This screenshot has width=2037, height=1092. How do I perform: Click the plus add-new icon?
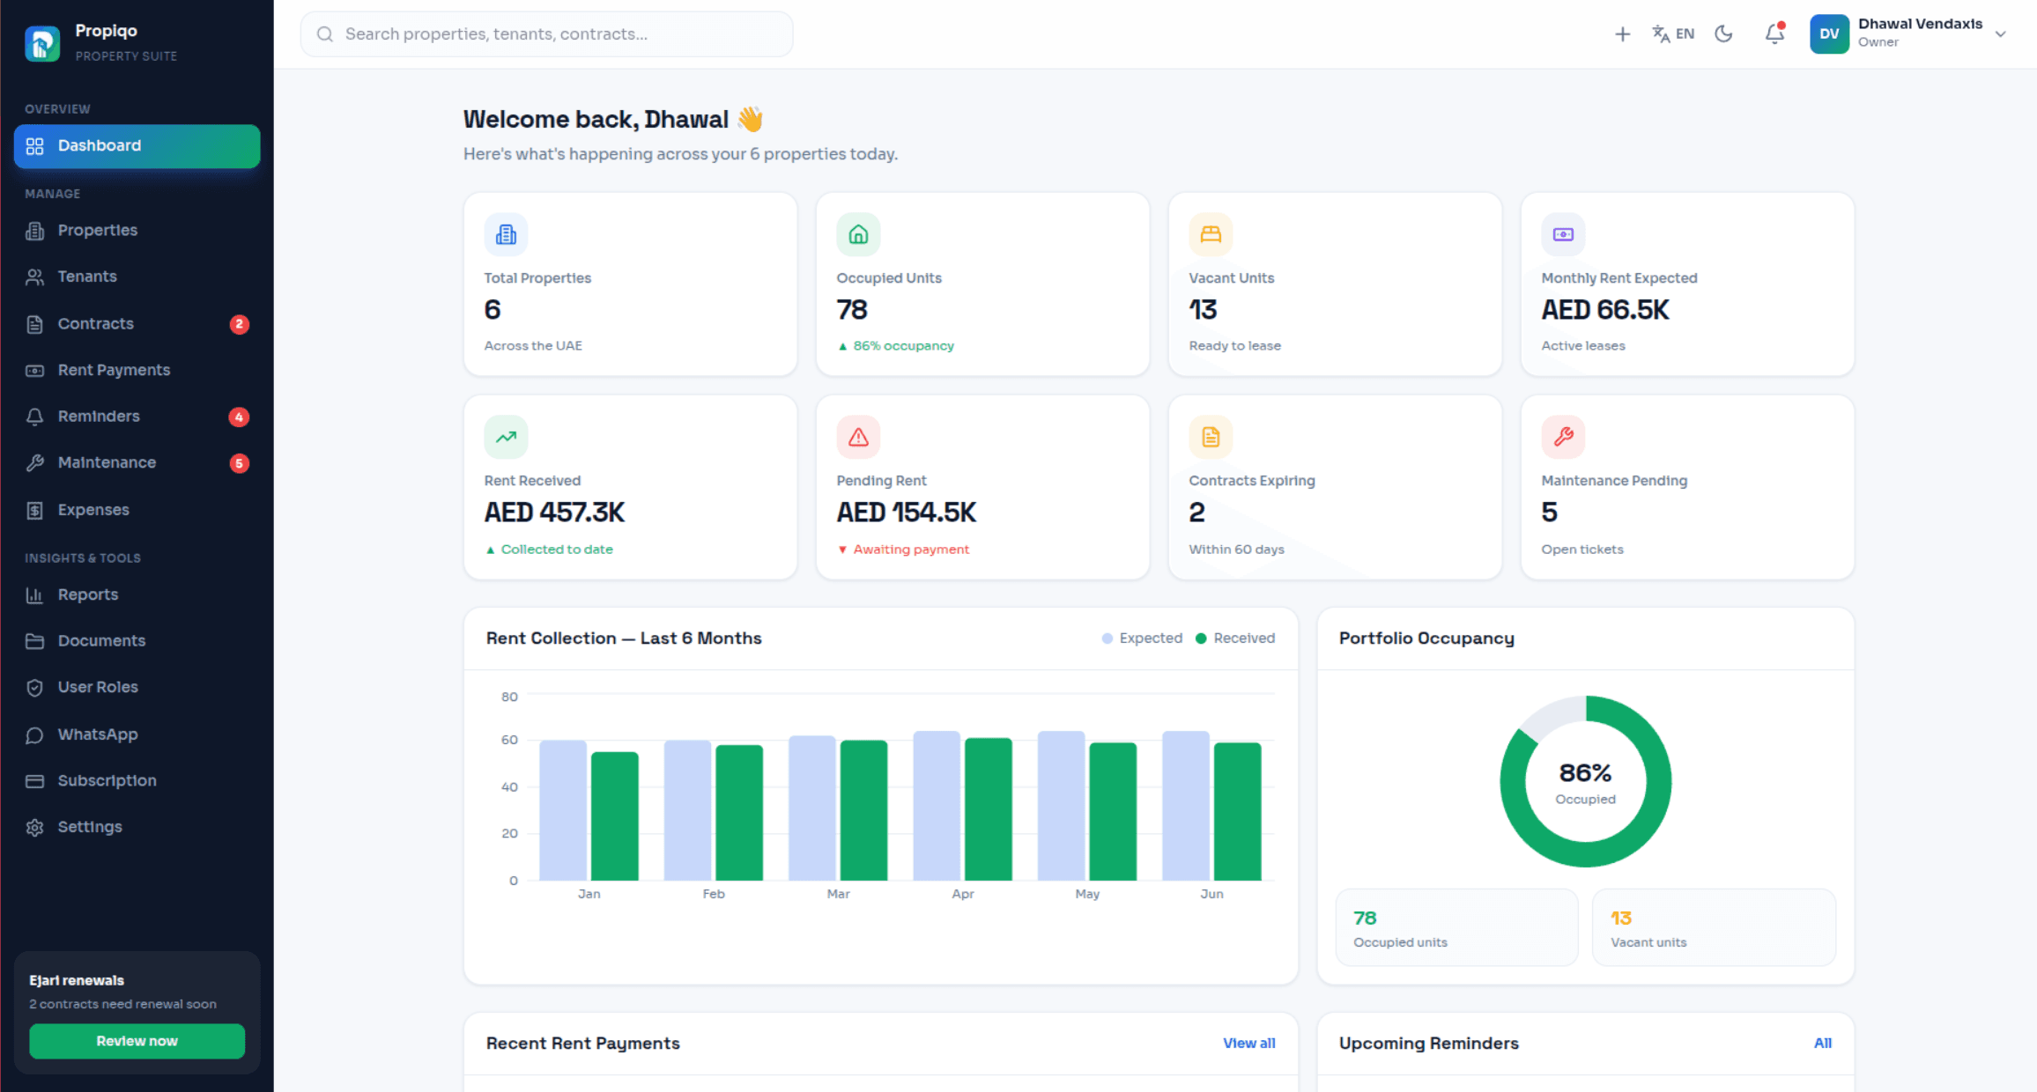tap(1622, 34)
